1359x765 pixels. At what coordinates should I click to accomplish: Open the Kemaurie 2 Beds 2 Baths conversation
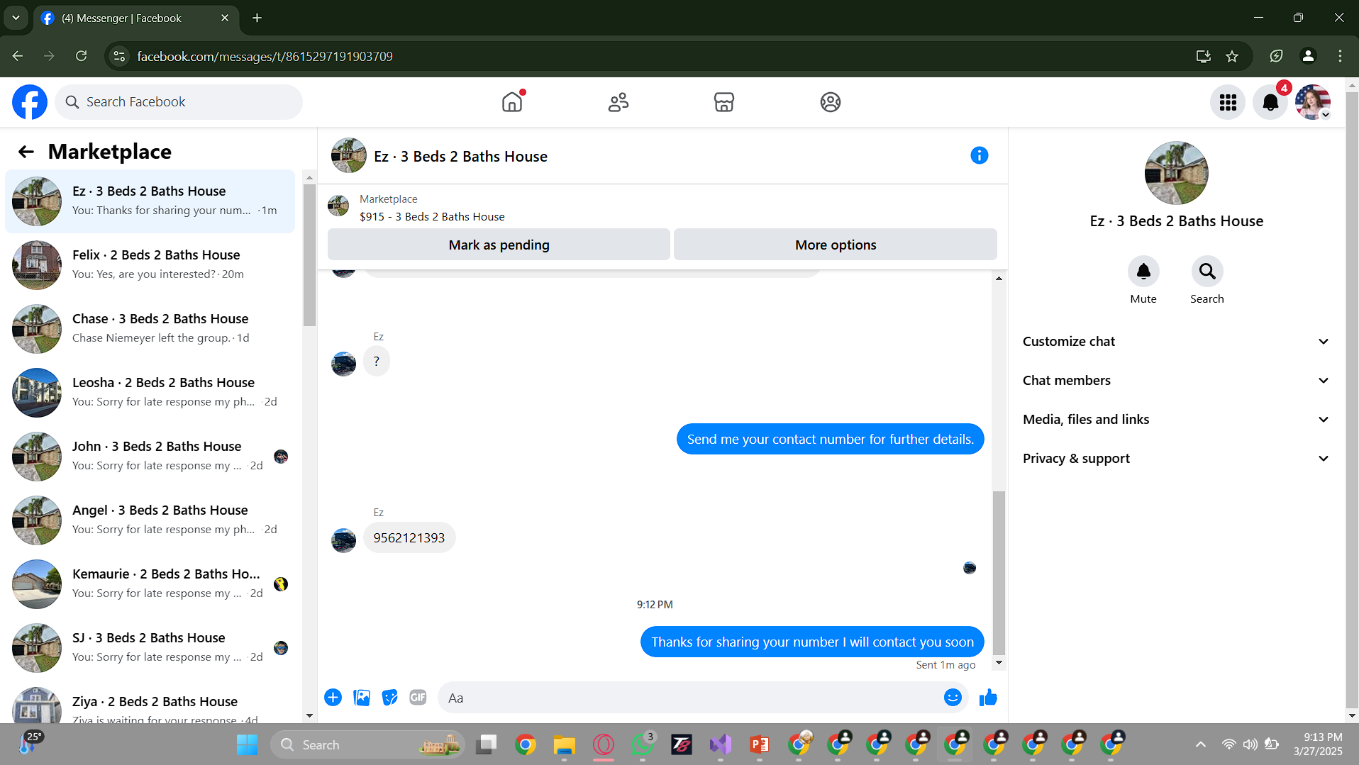click(x=150, y=584)
